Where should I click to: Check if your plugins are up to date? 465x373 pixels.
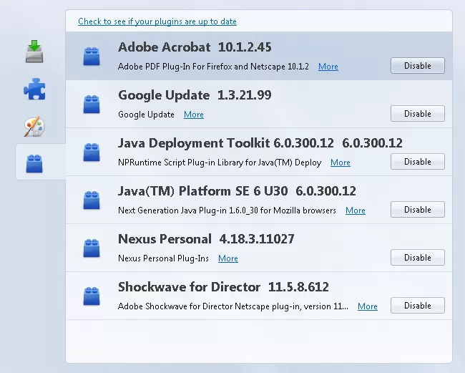point(157,21)
